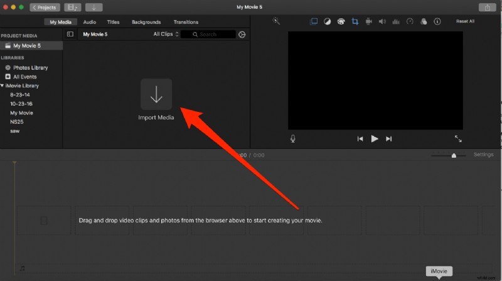
Task: Select the saw event
Action: (x=14, y=131)
